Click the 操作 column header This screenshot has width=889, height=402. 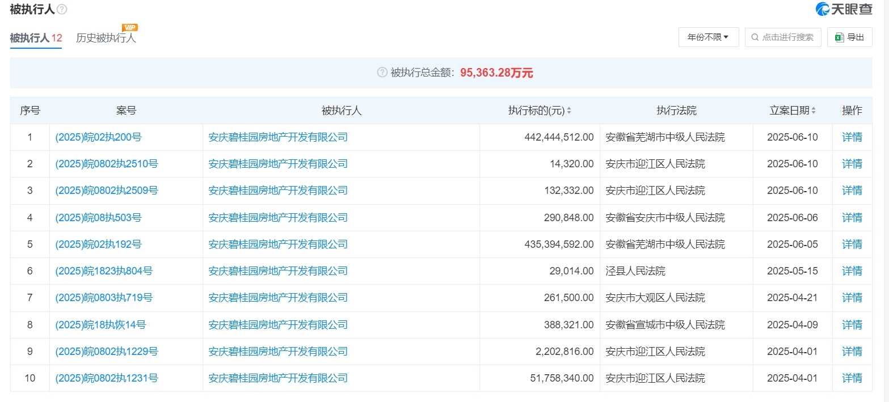852,111
